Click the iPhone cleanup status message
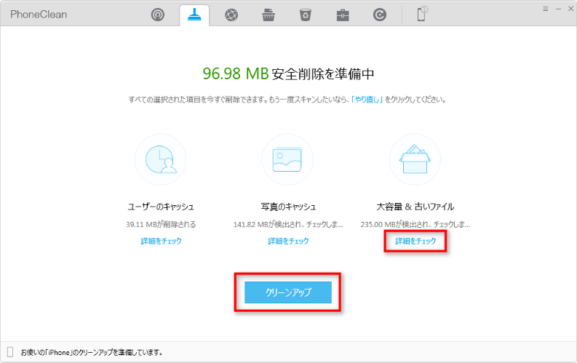 coord(92,352)
